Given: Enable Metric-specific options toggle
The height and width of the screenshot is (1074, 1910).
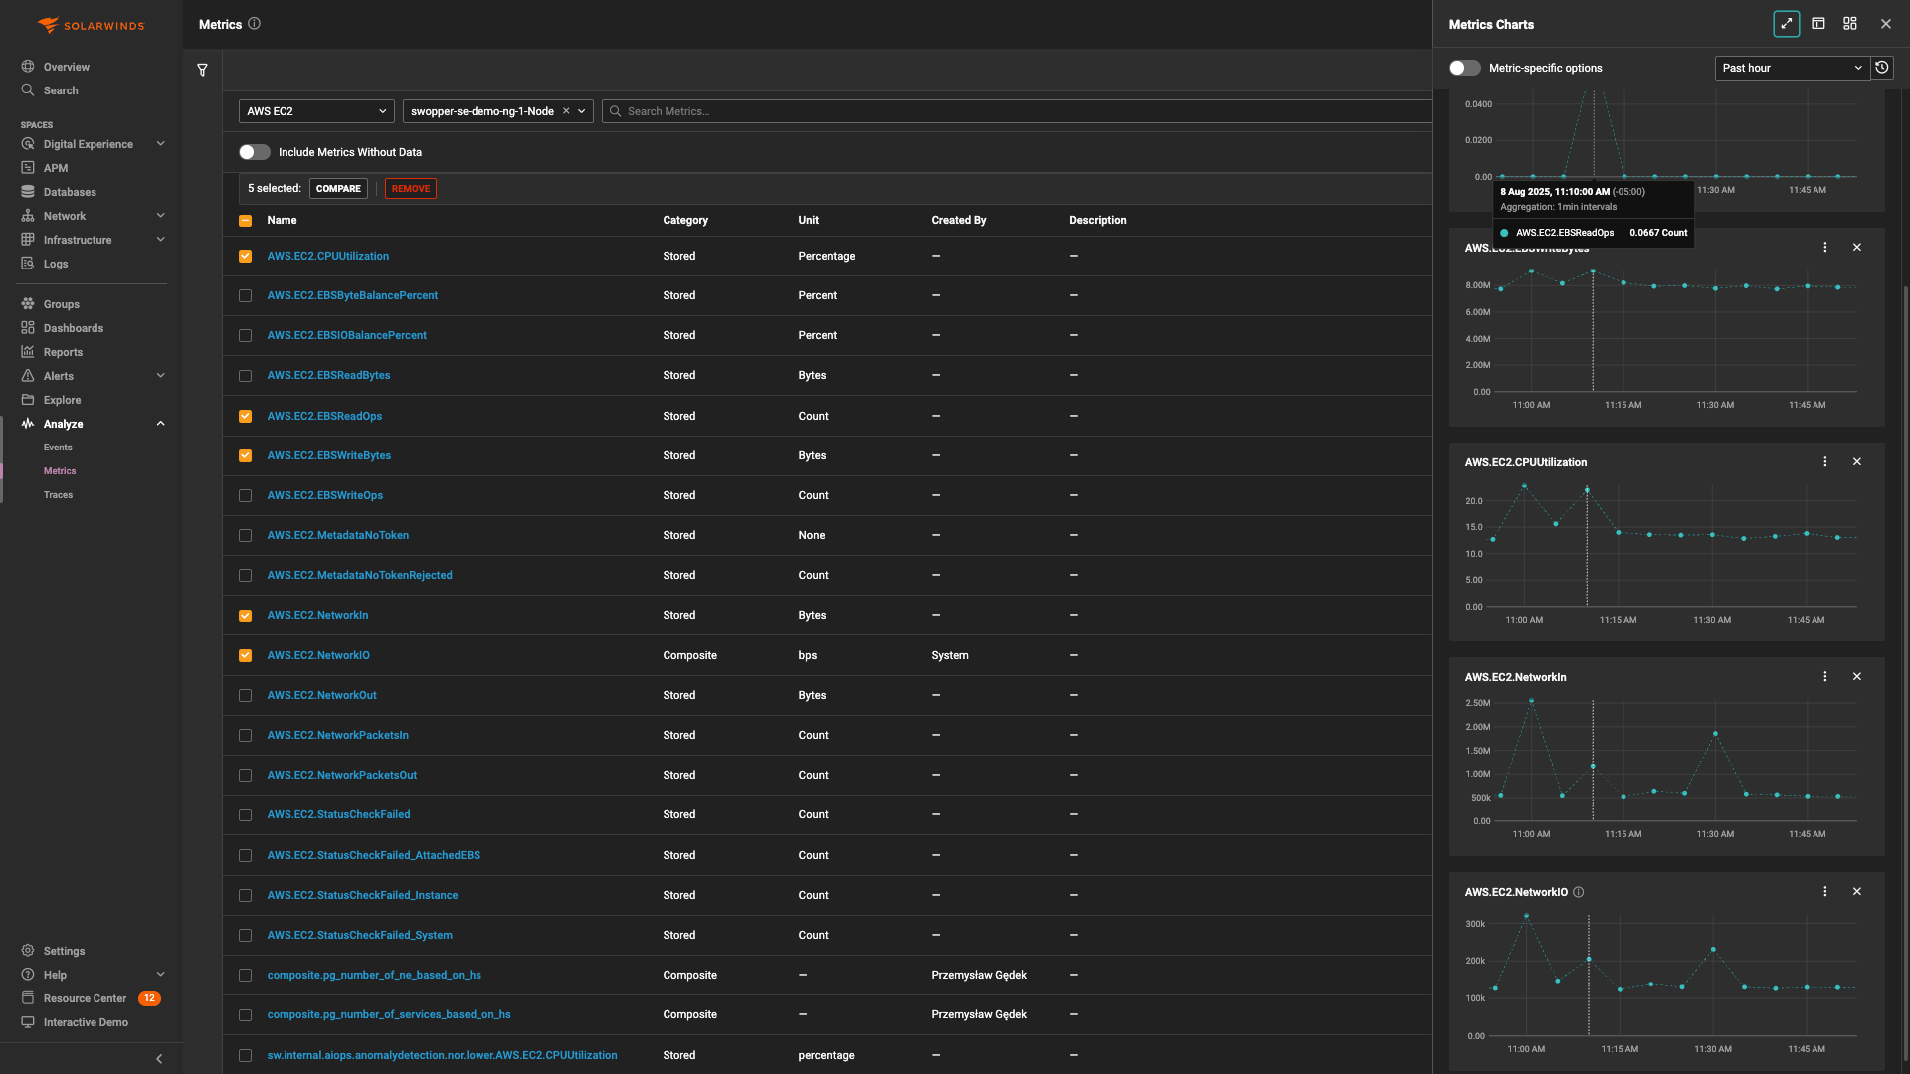Looking at the screenshot, I should tap(1464, 68).
